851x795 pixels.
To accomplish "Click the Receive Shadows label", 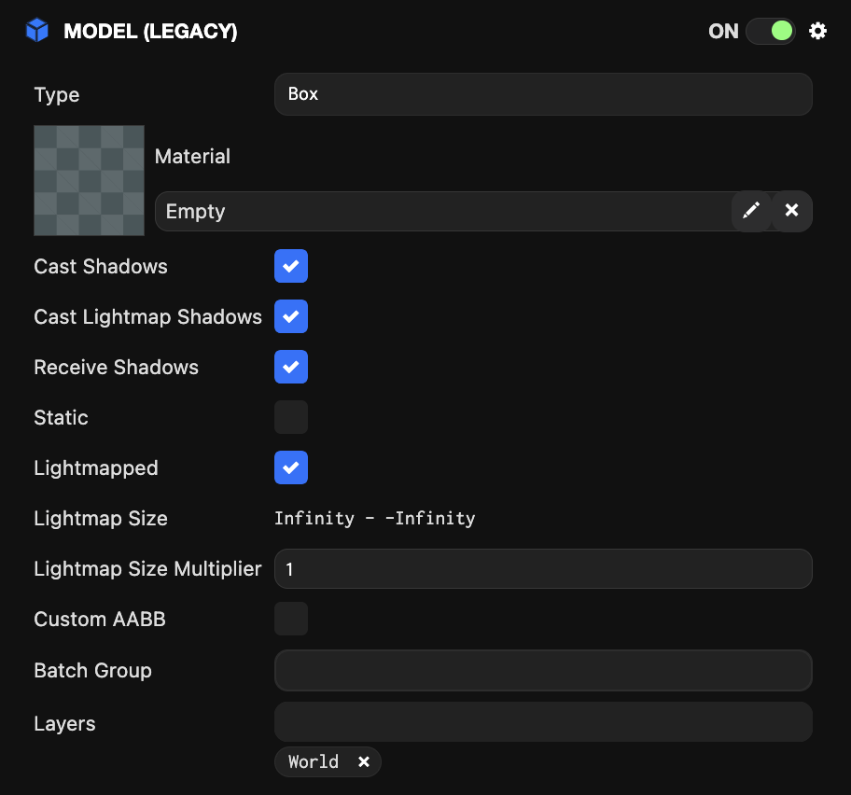I will (116, 368).
